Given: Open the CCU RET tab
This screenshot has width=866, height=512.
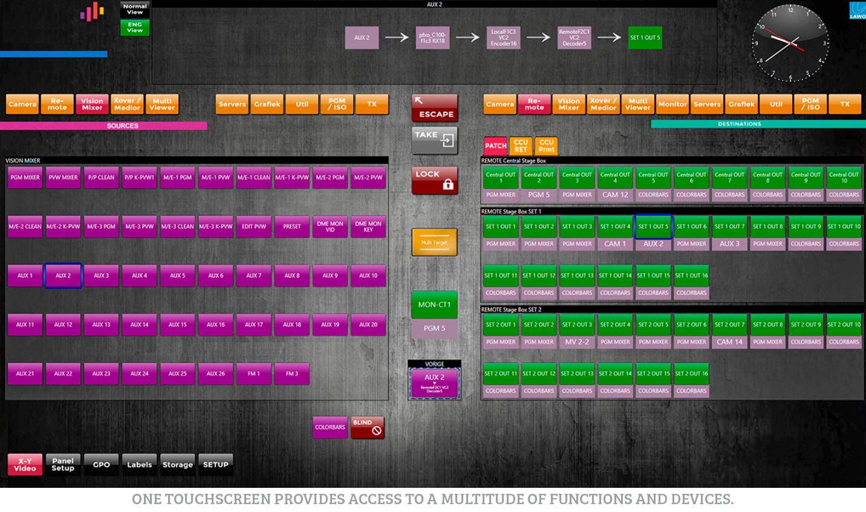Looking at the screenshot, I should click(x=521, y=146).
